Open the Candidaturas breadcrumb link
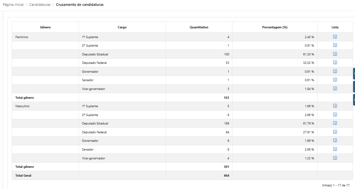The image size is (355, 189). 40,5
